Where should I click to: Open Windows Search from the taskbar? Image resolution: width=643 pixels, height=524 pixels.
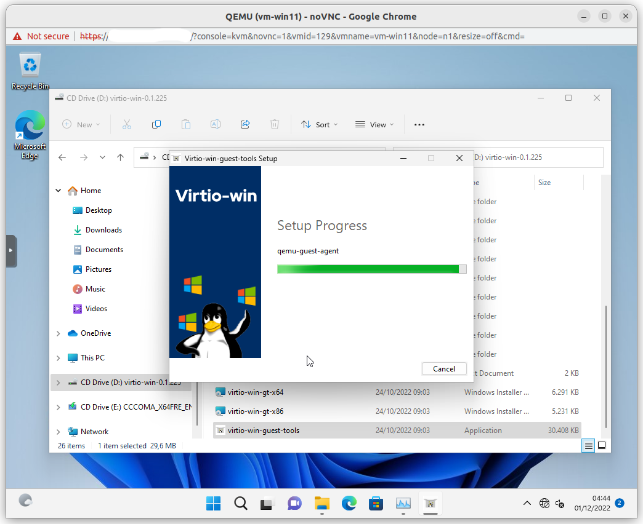point(241,503)
